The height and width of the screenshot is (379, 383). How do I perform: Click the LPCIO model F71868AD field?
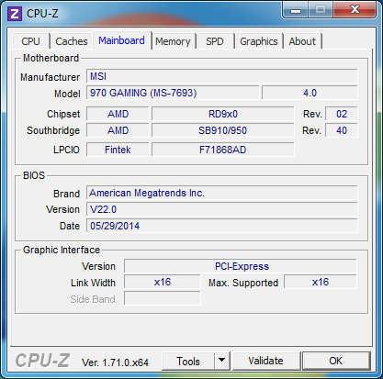coord(223,150)
